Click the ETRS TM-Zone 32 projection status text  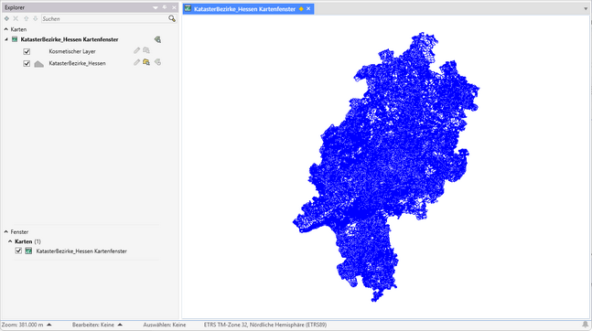pos(265,325)
